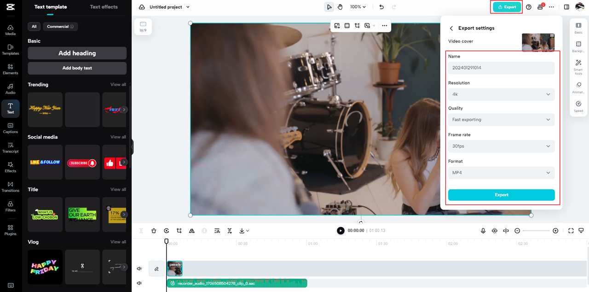This screenshot has width=589, height=292.
Task: Click the Add heading button
Action: point(77,53)
